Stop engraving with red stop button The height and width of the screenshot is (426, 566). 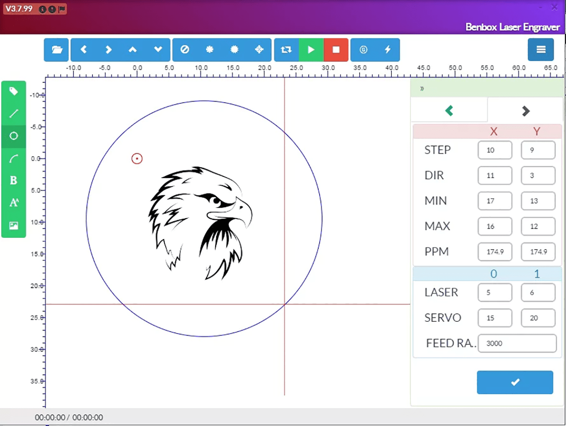[x=336, y=49]
